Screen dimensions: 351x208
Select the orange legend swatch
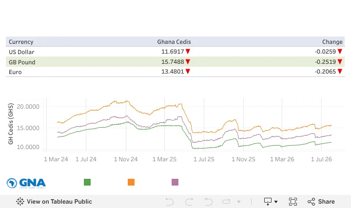tap(131, 182)
